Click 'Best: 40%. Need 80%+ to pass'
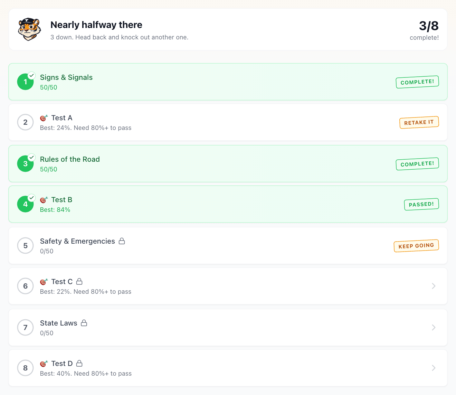456x395 pixels. [86, 374]
